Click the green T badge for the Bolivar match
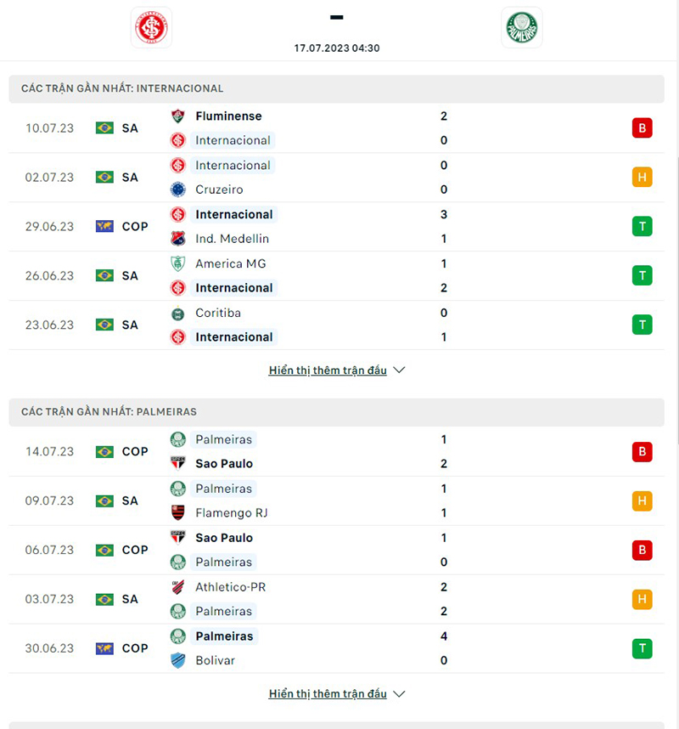Image resolution: width=679 pixels, height=729 pixels. (x=643, y=648)
